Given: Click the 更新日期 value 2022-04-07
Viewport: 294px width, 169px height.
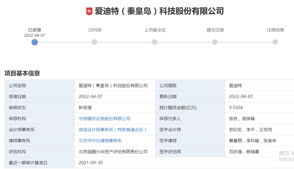Looking at the screenshot, I should coord(241,97).
